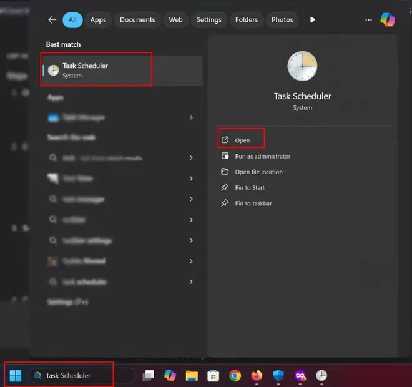412x387 pixels.
Task: Open Microsoft Store from the taskbar
Action: tap(213, 375)
